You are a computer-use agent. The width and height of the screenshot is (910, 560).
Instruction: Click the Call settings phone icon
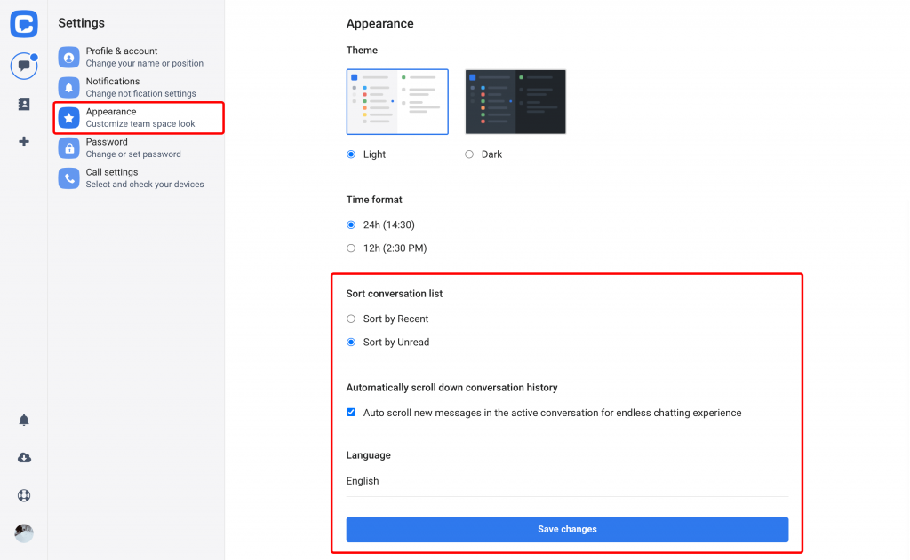[x=68, y=178]
